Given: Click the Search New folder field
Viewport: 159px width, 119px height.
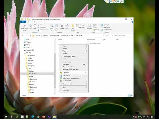Looking at the screenshot, I should [x=122, y=36].
